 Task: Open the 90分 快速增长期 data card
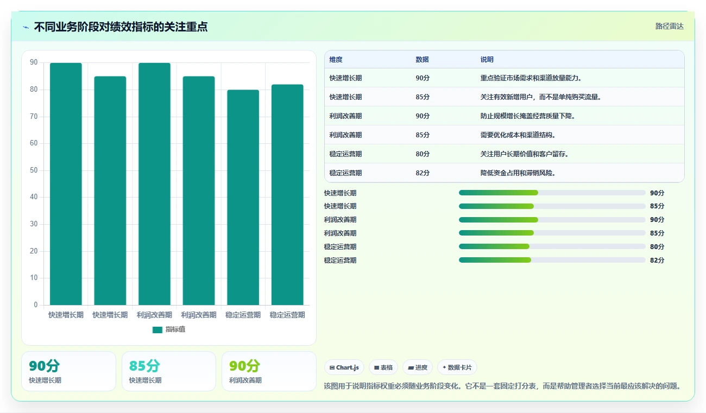click(68, 371)
